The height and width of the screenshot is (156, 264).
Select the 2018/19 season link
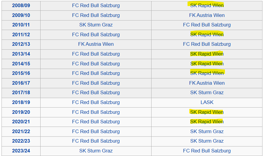click(21, 102)
